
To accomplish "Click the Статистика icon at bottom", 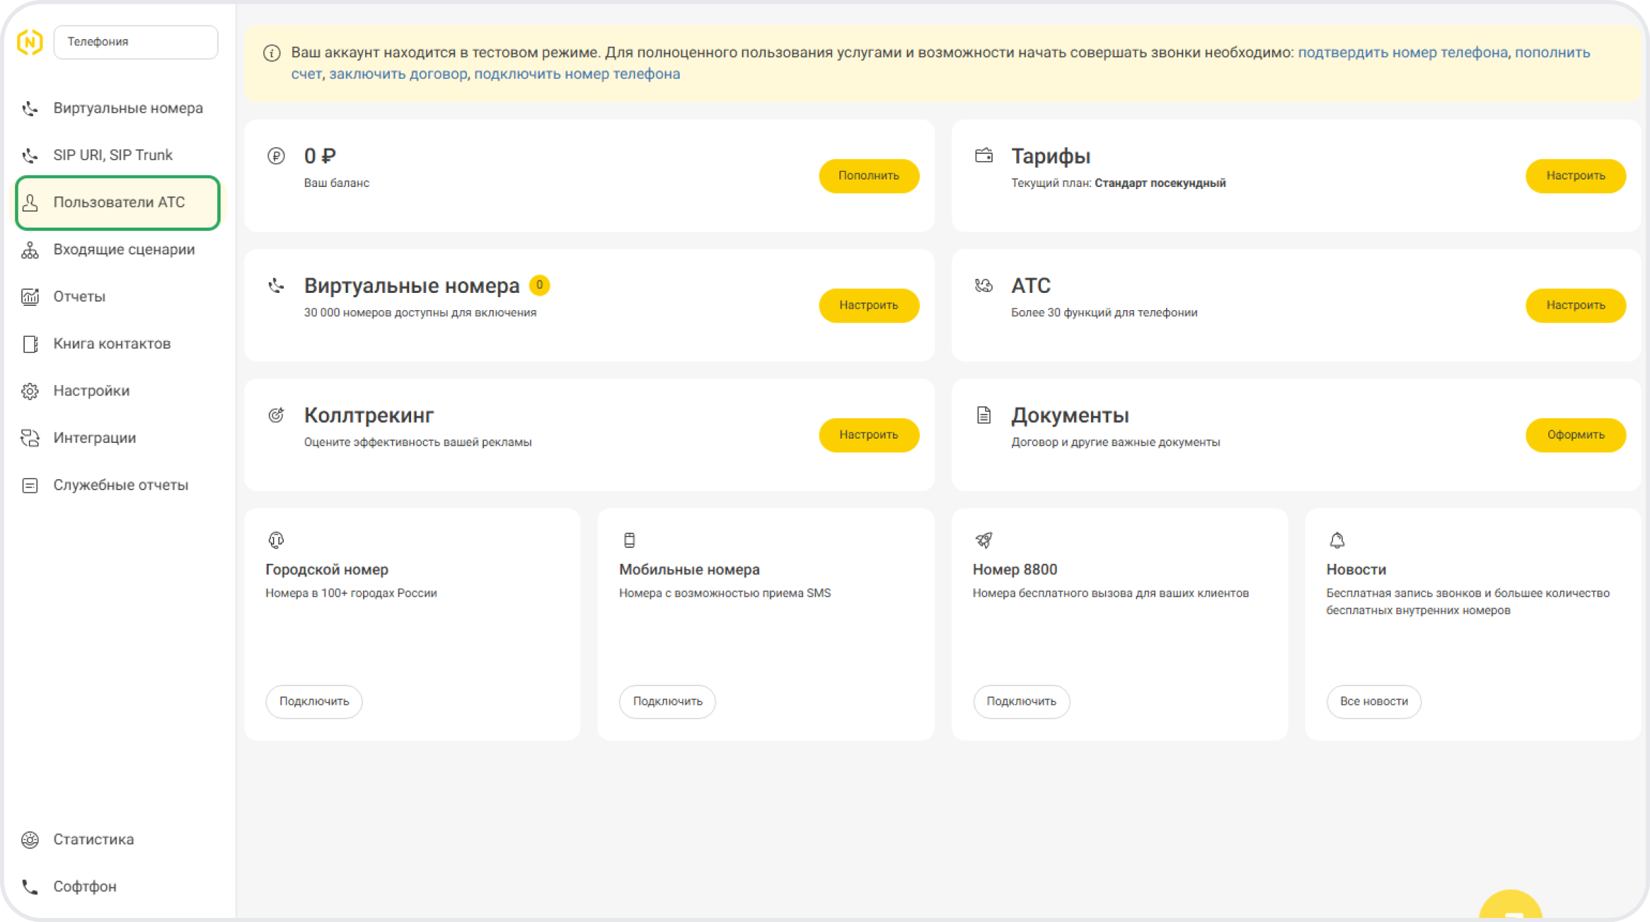I will point(30,839).
